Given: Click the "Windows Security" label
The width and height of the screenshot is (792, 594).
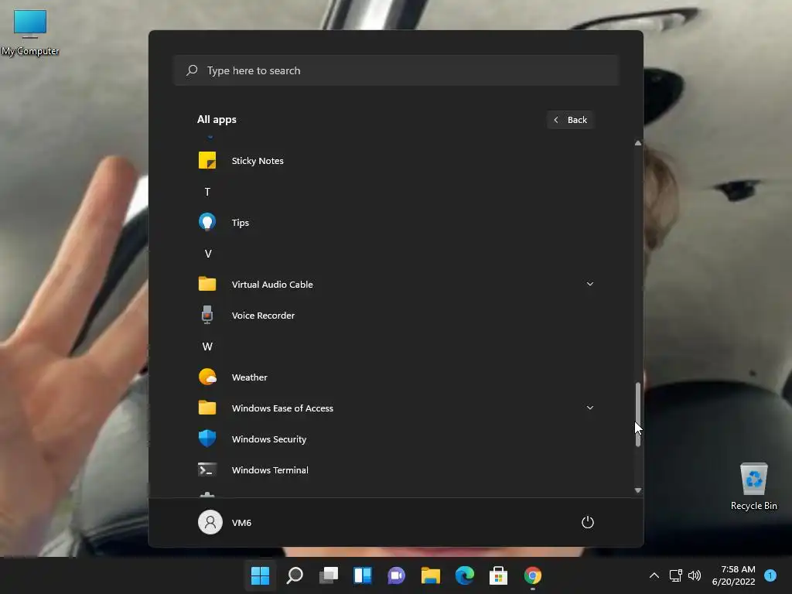Looking at the screenshot, I should point(268,439).
